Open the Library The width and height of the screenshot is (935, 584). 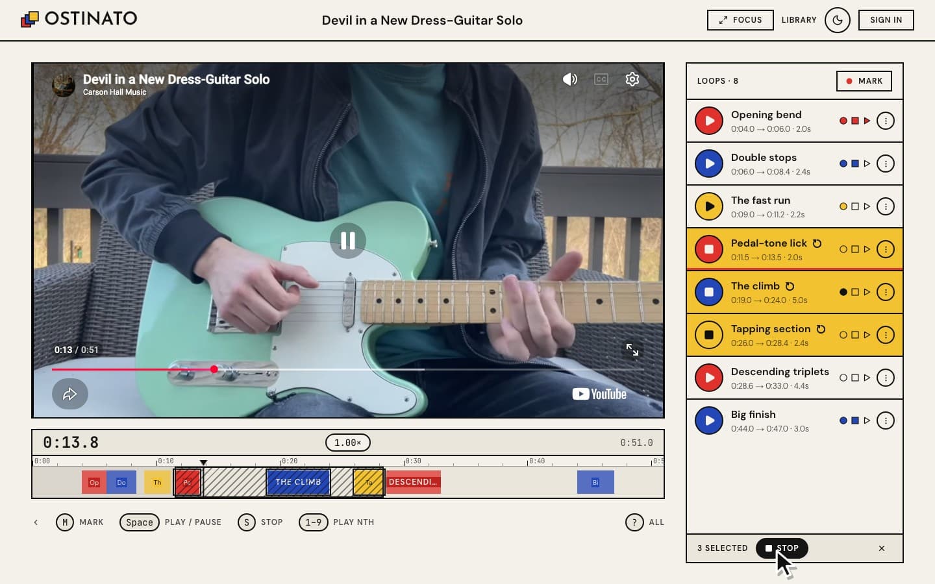pos(799,20)
